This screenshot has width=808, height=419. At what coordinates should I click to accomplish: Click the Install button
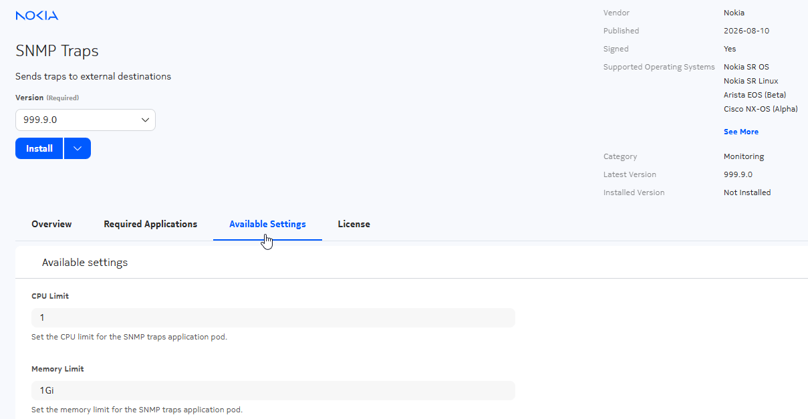pos(39,148)
